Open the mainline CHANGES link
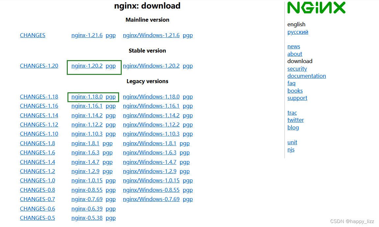The height and width of the screenshot is (227, 379). 33,35
